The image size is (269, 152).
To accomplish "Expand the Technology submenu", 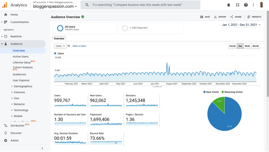I will [12, 110].
